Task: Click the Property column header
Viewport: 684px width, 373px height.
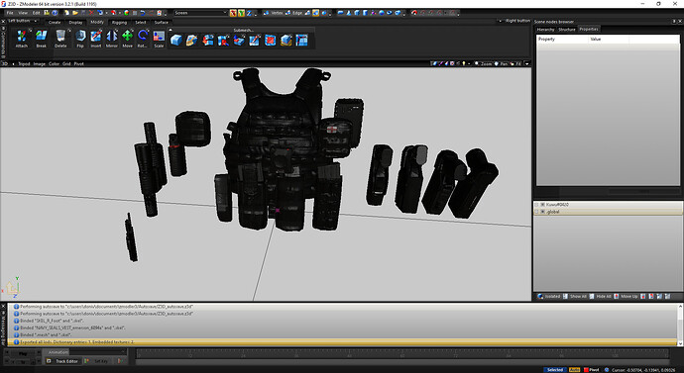Action: click(x=562, y=40)
